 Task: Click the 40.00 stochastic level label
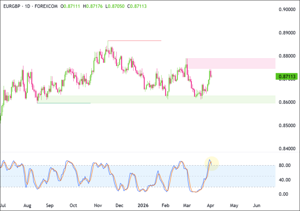(x=285, y=180)
